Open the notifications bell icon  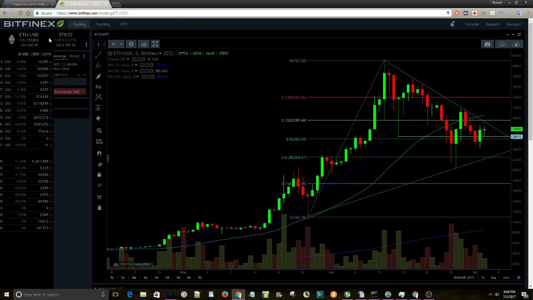tap(452, 24)
